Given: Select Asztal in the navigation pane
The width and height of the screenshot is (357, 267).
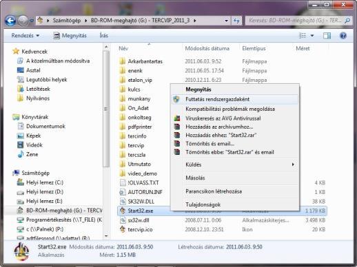Looking at the screenshot, I should (x=33, y=70).
